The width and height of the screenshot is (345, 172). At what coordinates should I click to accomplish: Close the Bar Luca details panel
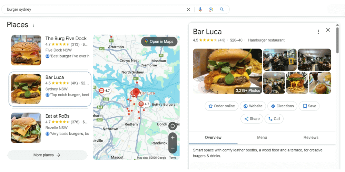[x=328, y=30]
